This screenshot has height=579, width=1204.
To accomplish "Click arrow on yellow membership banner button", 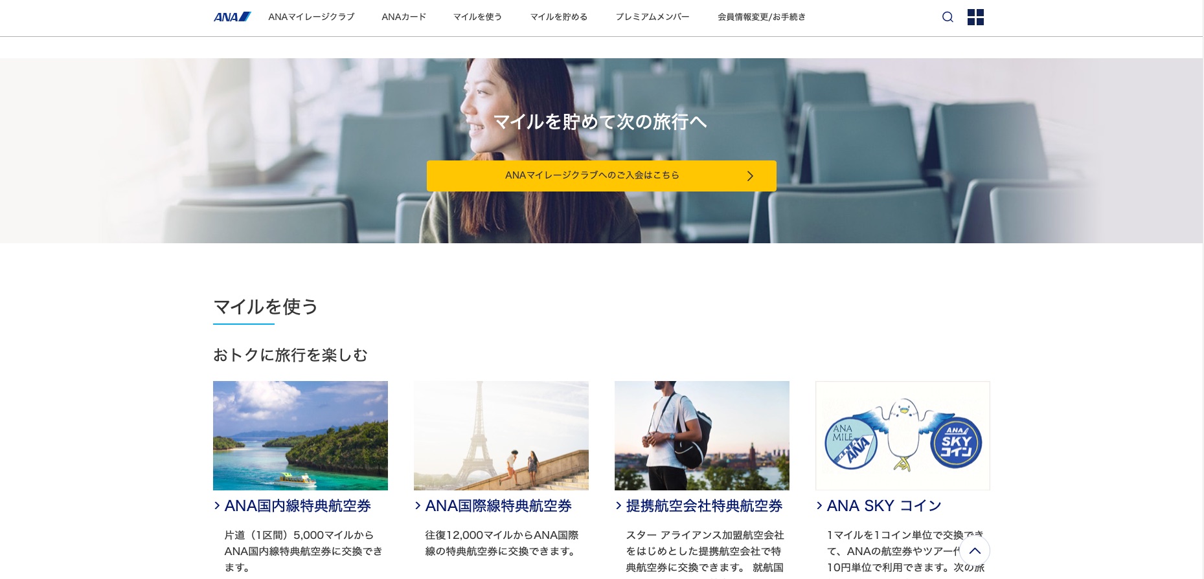I will click(750, 176).
